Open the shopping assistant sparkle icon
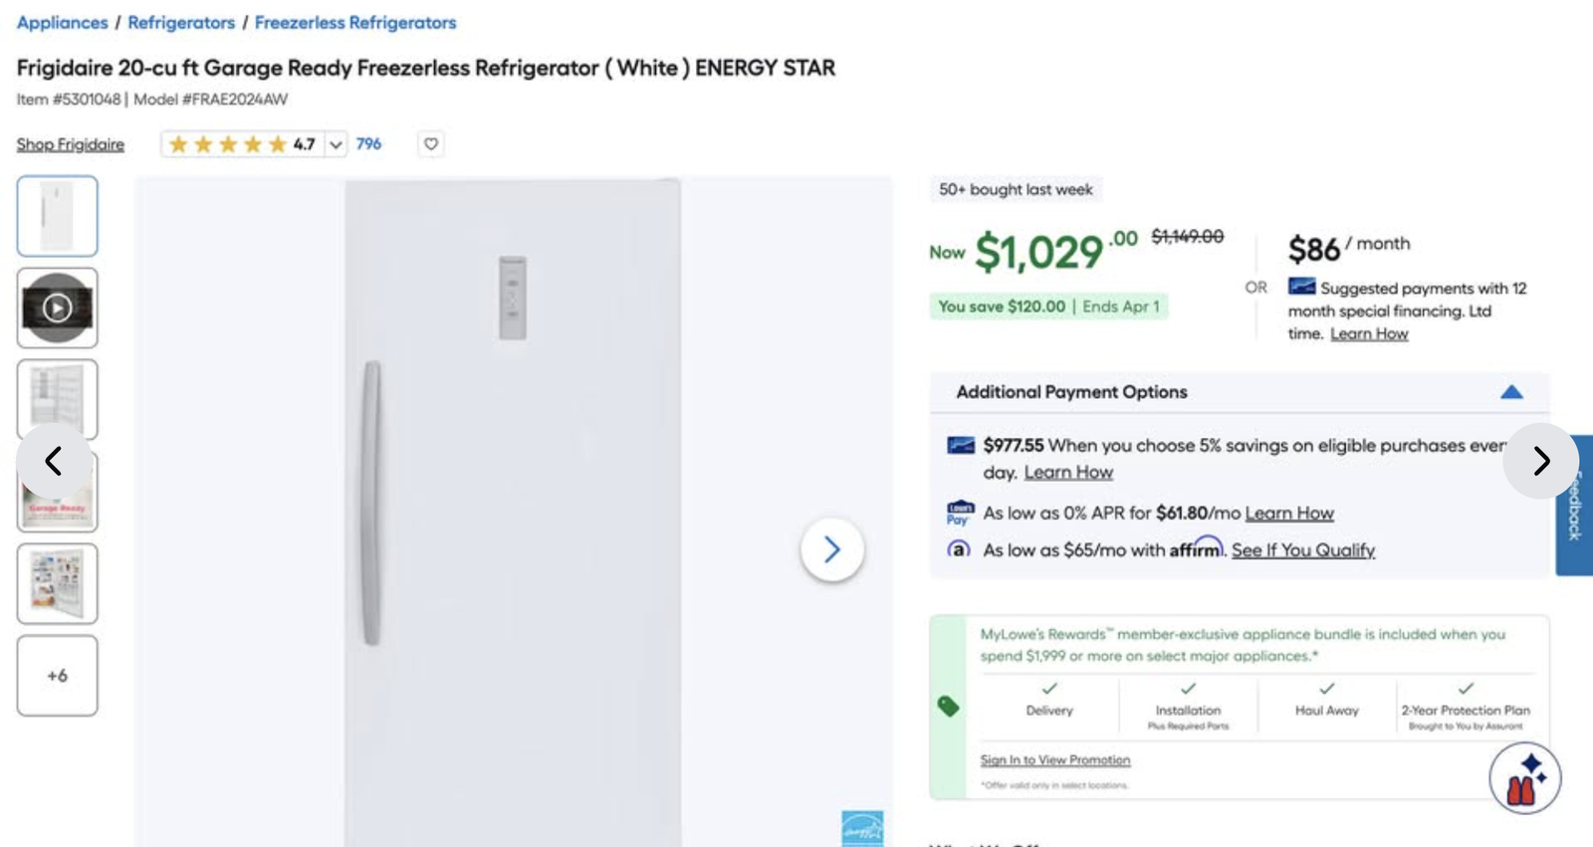This screenshot has width=1593, height=847. coord(1525,778)
